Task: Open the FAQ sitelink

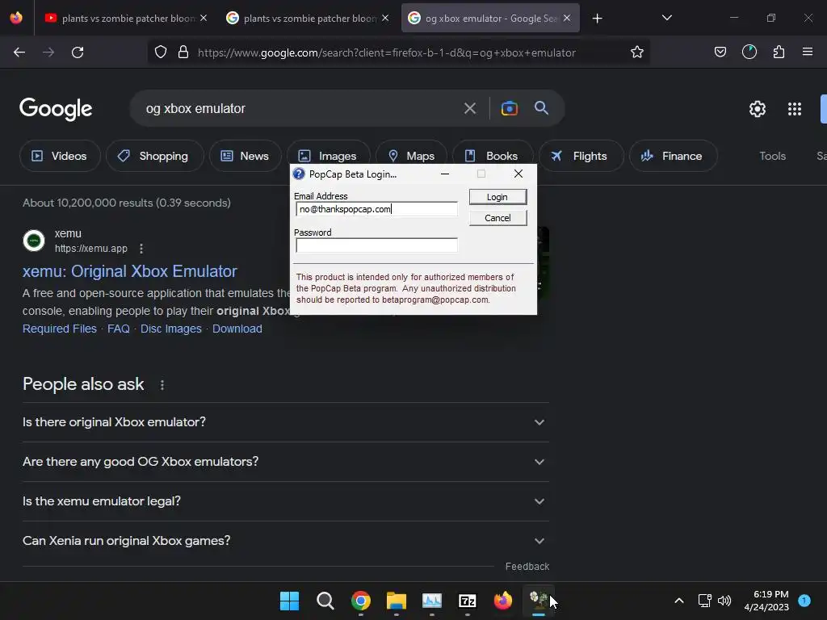Action: click(x=119, y=329)
